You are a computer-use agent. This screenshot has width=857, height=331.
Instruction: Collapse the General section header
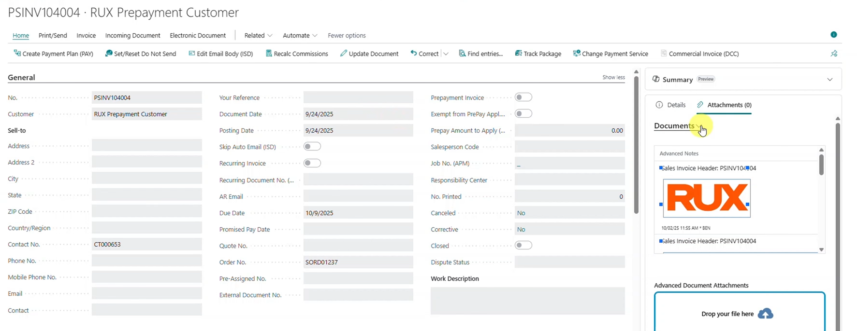pyautogui.click(x=21, y=77)
